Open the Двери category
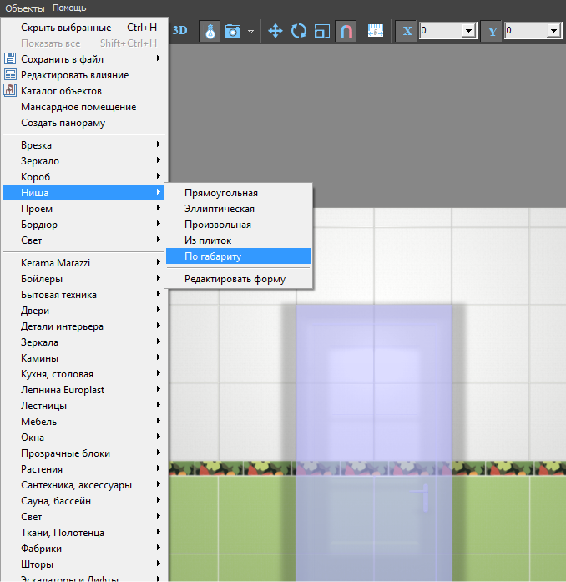The image size is (566, 582). tap(85, 311)
